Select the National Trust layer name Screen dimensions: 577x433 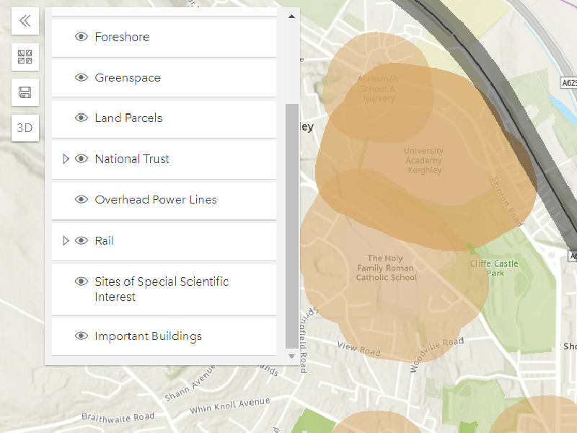(x=132, y=159)
